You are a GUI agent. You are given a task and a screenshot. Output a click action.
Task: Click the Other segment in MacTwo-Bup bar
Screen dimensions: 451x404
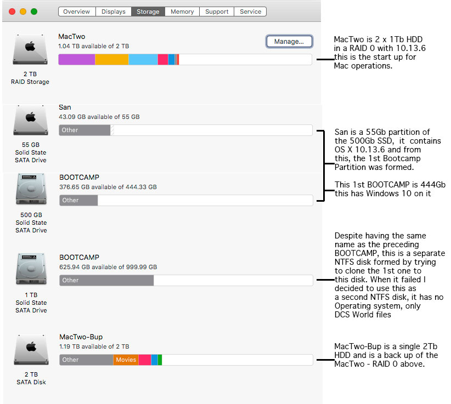click(87, 360)
